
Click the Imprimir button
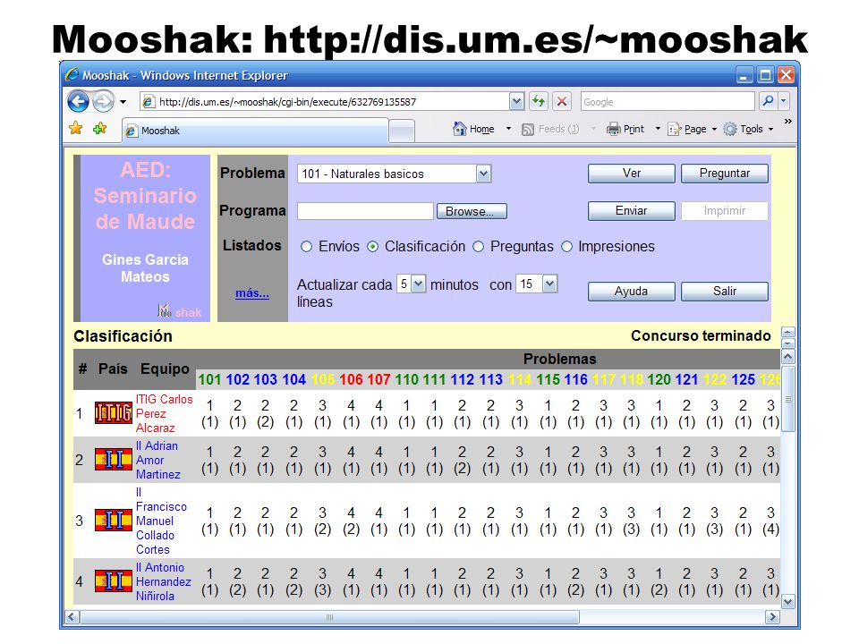(x=724, y=211)
